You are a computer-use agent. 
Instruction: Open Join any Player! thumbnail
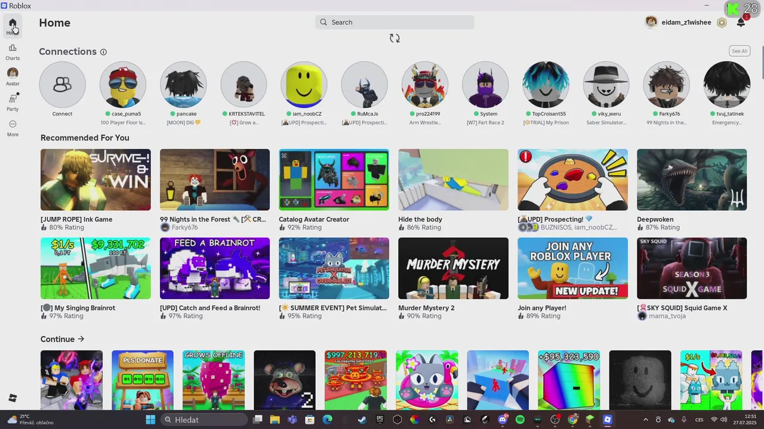pos(573,268)
